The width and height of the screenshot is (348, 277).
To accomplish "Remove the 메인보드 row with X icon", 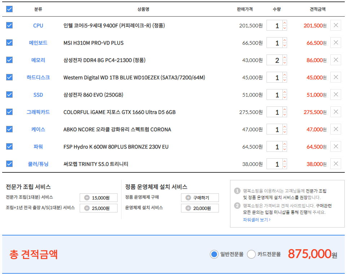I will [x=336, y=43].
